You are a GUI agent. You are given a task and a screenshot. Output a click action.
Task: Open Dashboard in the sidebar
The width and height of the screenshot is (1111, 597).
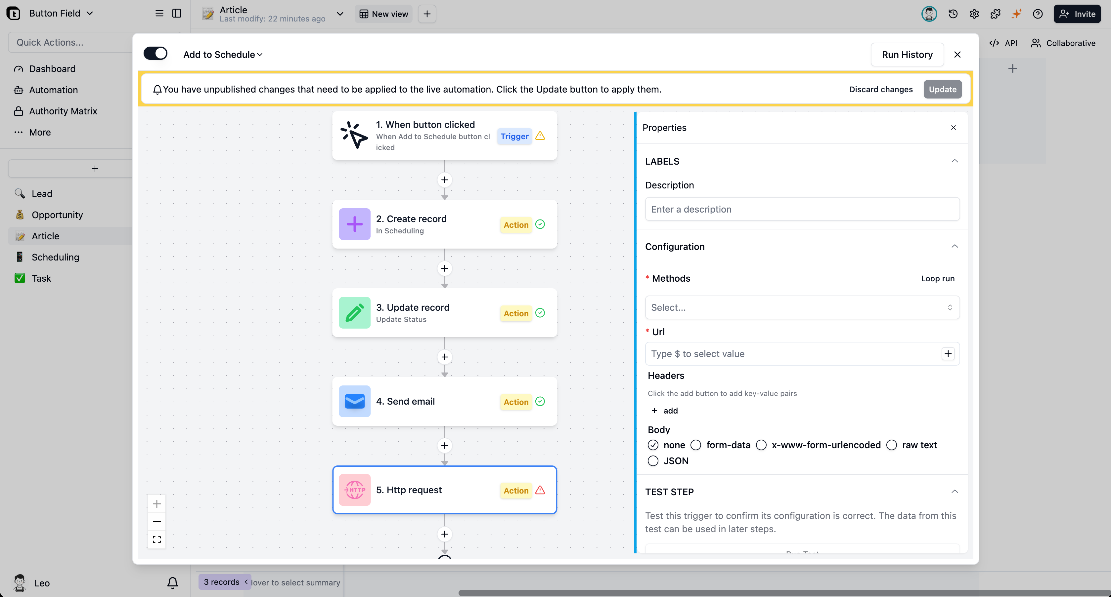(x=52, y=69)
